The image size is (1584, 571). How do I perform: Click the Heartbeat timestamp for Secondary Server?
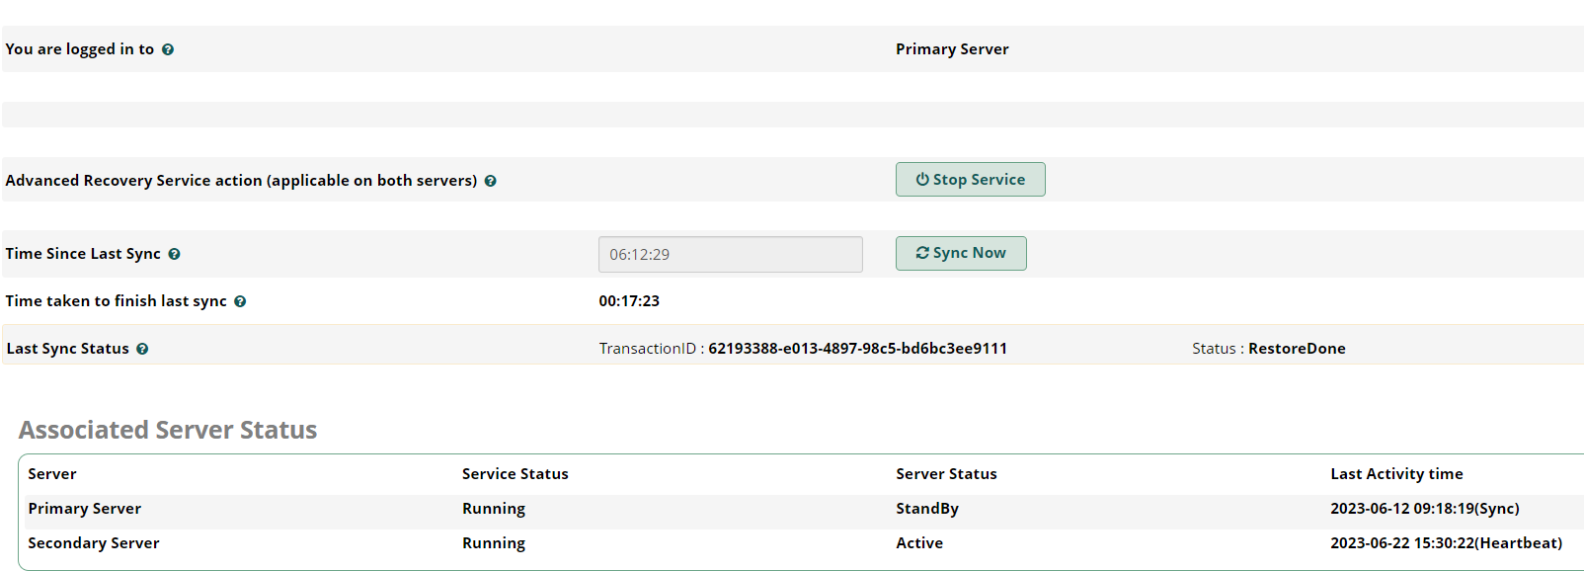coord(1446,543)
